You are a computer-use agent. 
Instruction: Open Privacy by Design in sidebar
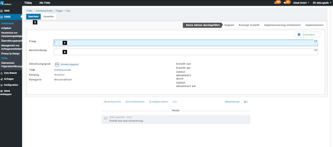[x=10, y=54]
